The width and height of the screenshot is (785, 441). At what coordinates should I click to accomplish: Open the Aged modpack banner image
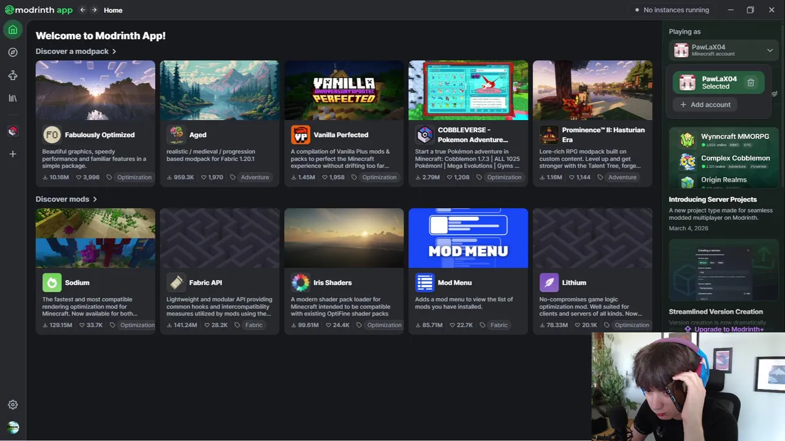(x=220, y=90)
